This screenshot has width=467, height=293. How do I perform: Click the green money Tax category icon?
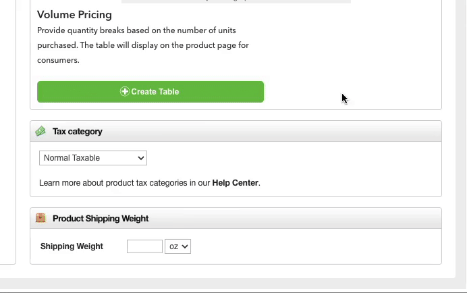[x=40, y=131]
